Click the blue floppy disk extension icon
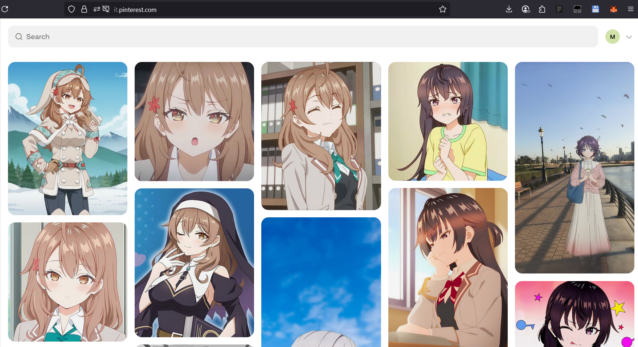This screenshot has height=347, width=638. click(596, 9)
